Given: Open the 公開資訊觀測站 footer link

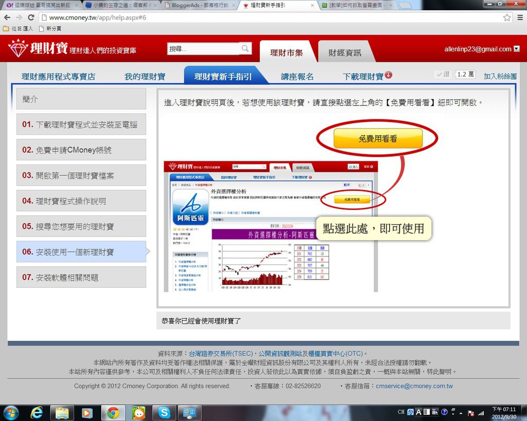Looking at the screenshot, I should (280, 354).
